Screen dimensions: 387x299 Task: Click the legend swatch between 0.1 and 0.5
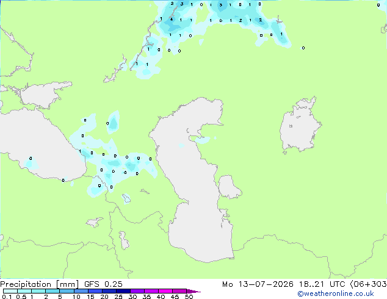click(10, 291)
